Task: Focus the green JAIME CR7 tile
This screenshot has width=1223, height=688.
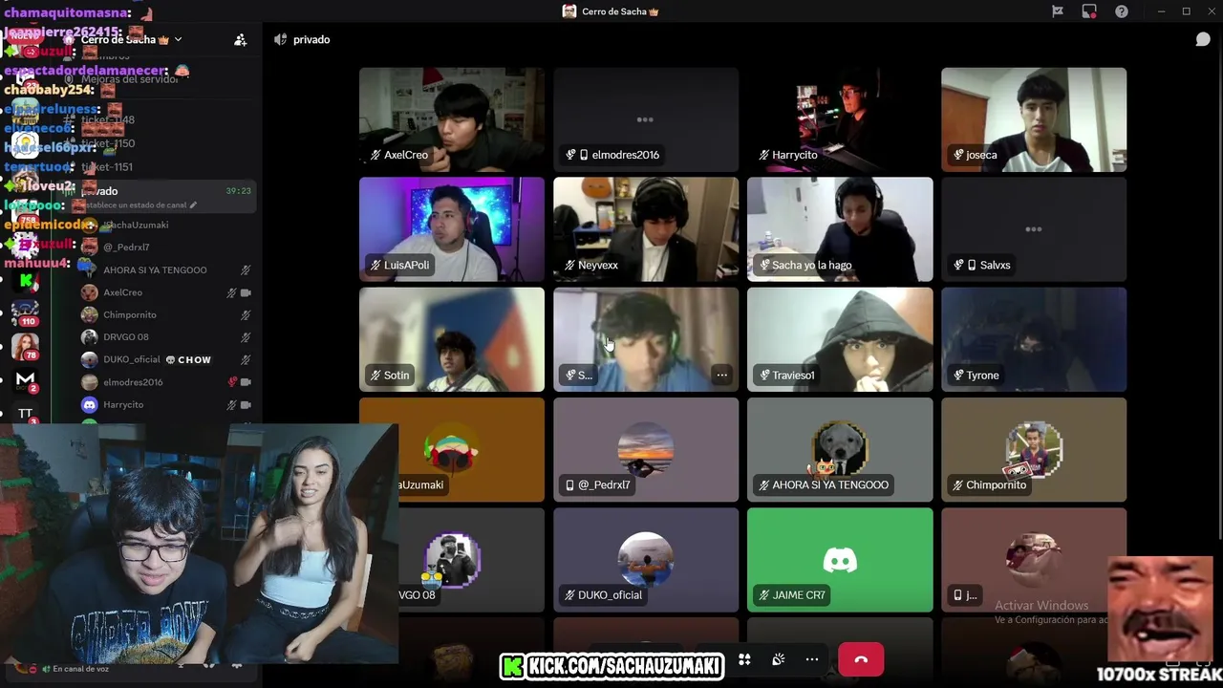Action: pos(840,559)
